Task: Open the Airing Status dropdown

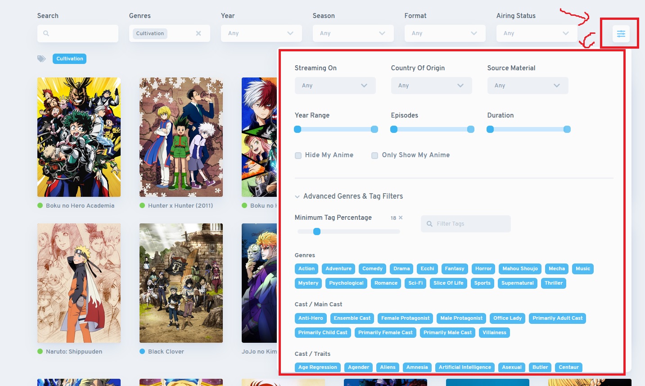Action: tap(537, 33)
